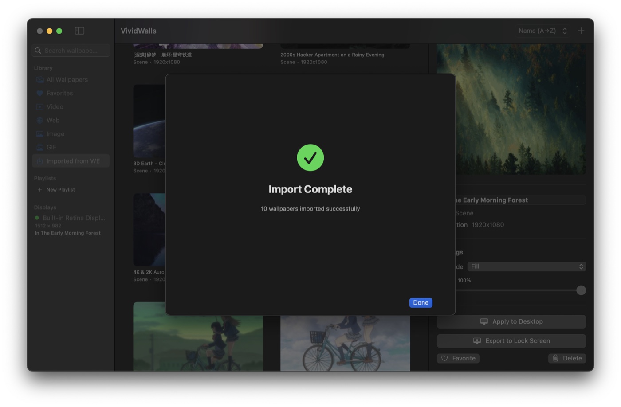
Task: Click the Favorites heart icon in sidebar
Action: click(x=40, y=93)
